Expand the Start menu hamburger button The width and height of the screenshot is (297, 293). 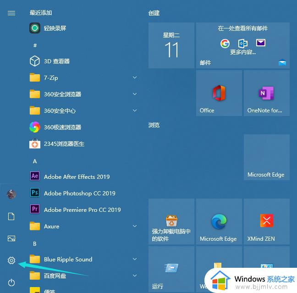point(11,13)
